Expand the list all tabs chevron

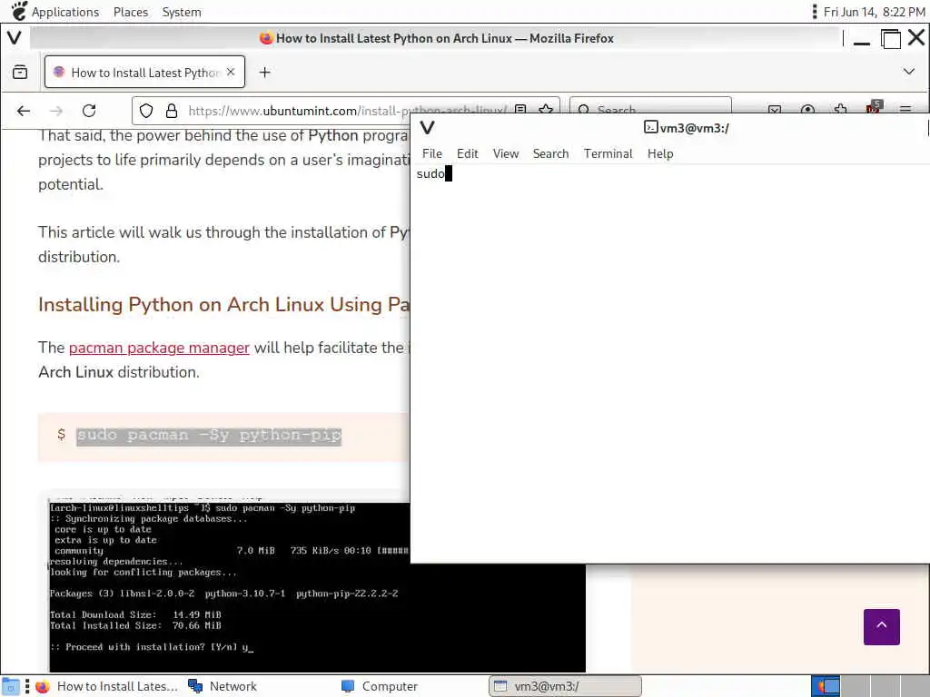tap(908, 72)
